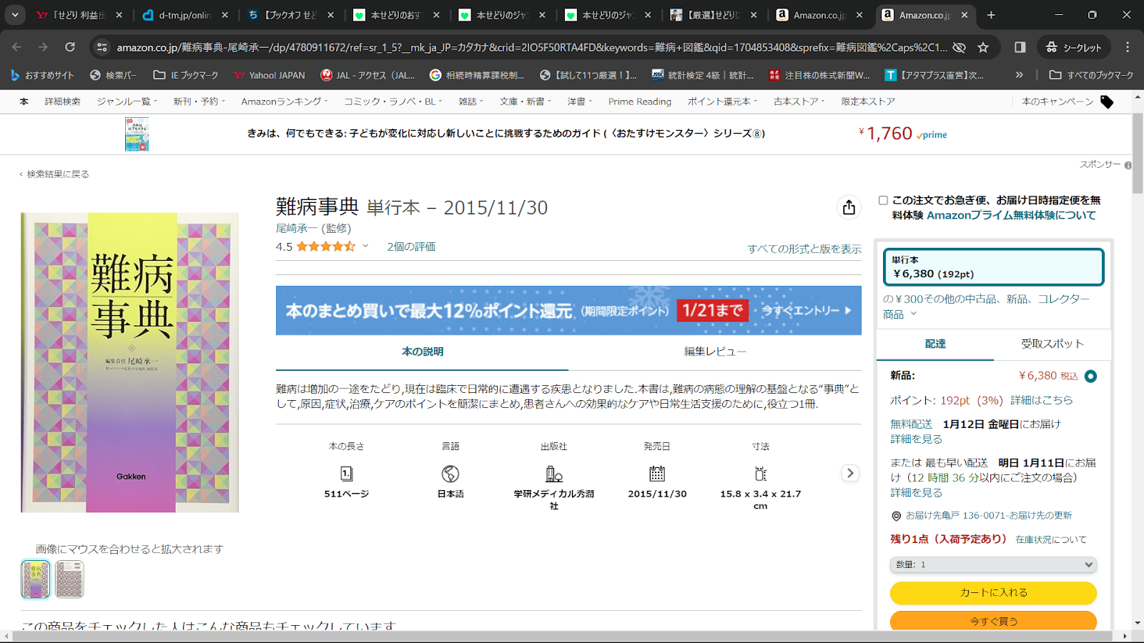The image size is (1144, 643).
Task: Expand the 新刊・予約 dropdown menu
Action: (x=199, y=101)
